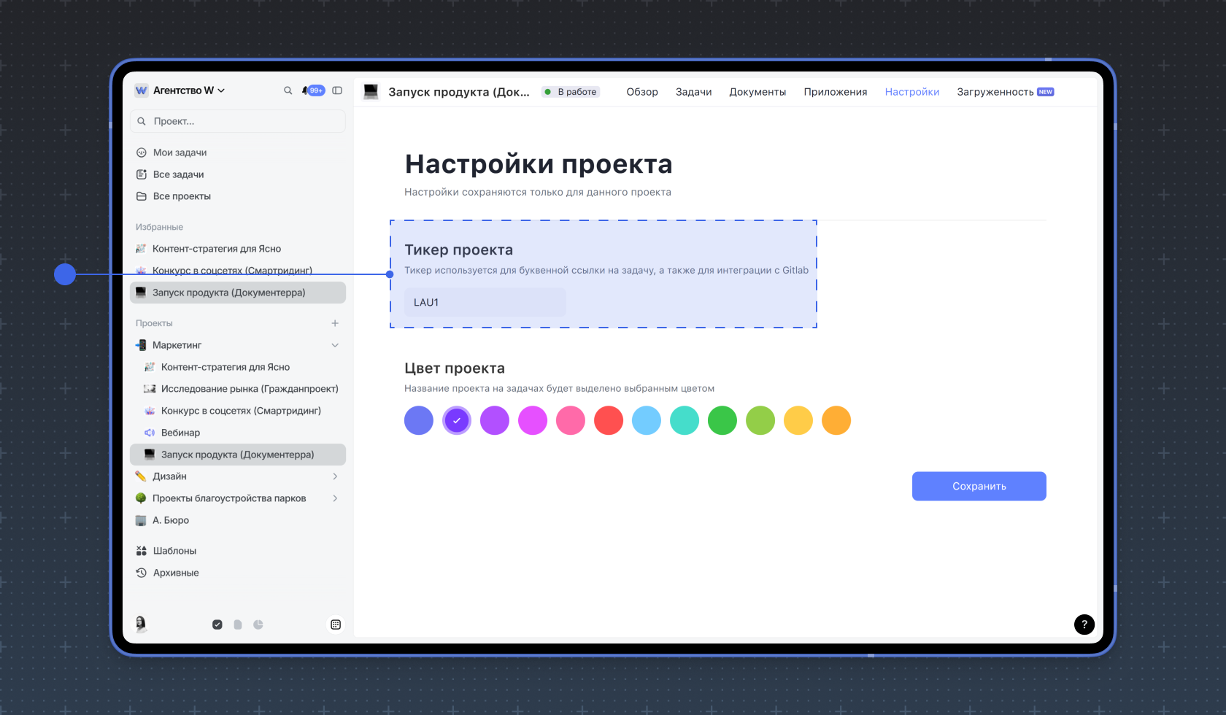Screen dimensions: 1226x715
Task: Click the plus icon next to Проекты
Action: click(x=335, y=323)
